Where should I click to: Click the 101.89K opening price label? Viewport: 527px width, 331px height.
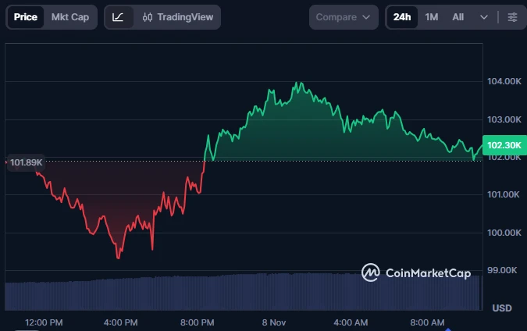[x=27, y=162]
